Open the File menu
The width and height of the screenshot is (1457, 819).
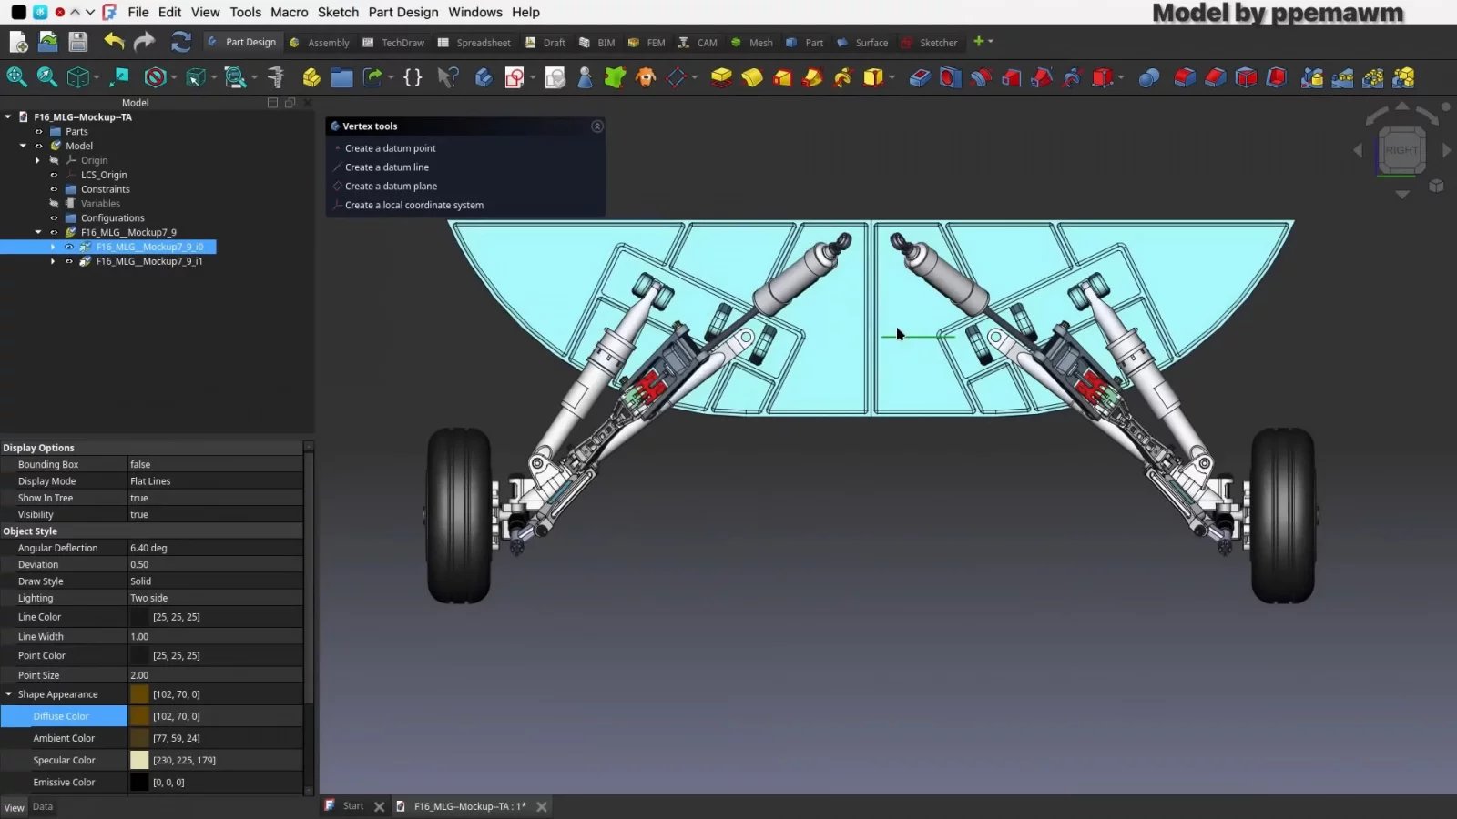pyautogui.click(x=138, y=12)
